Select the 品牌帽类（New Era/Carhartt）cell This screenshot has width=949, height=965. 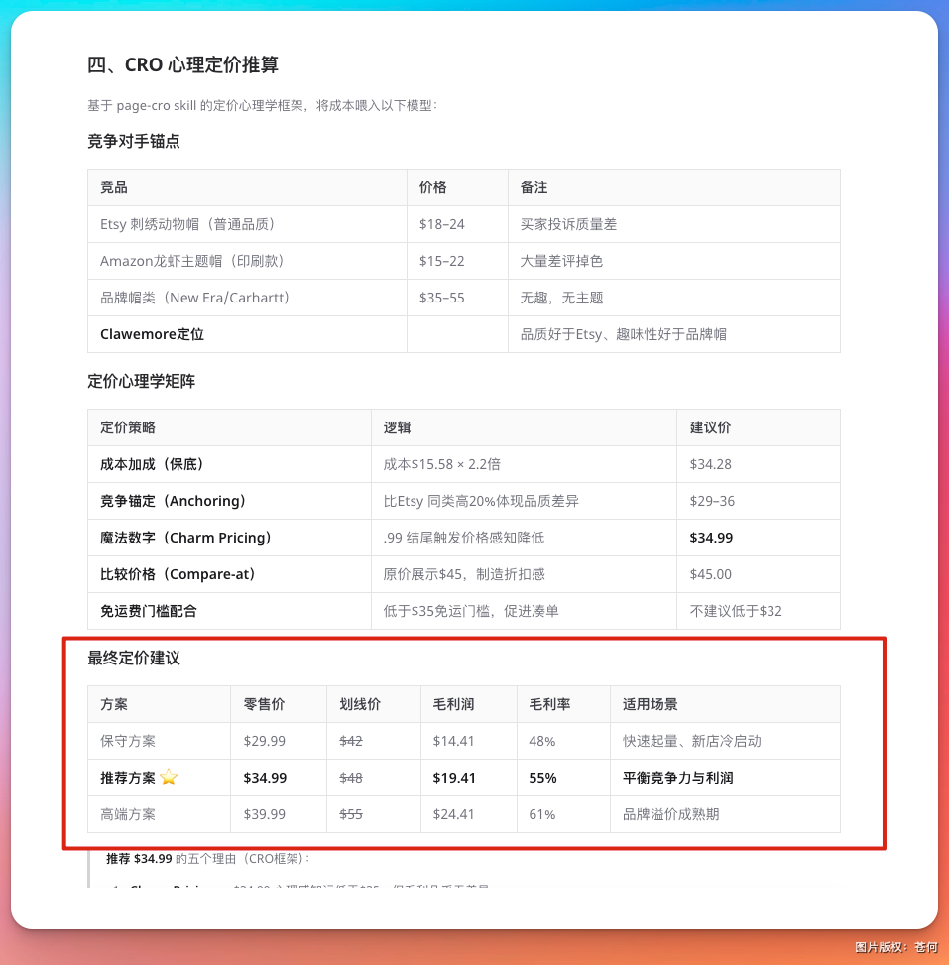point(194,298)
